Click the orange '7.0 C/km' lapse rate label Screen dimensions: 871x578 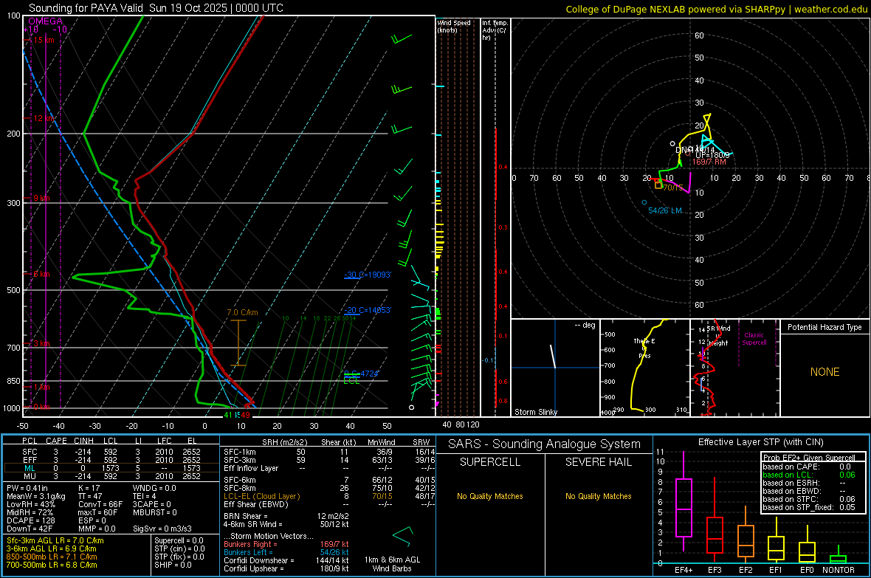[242, 312]
